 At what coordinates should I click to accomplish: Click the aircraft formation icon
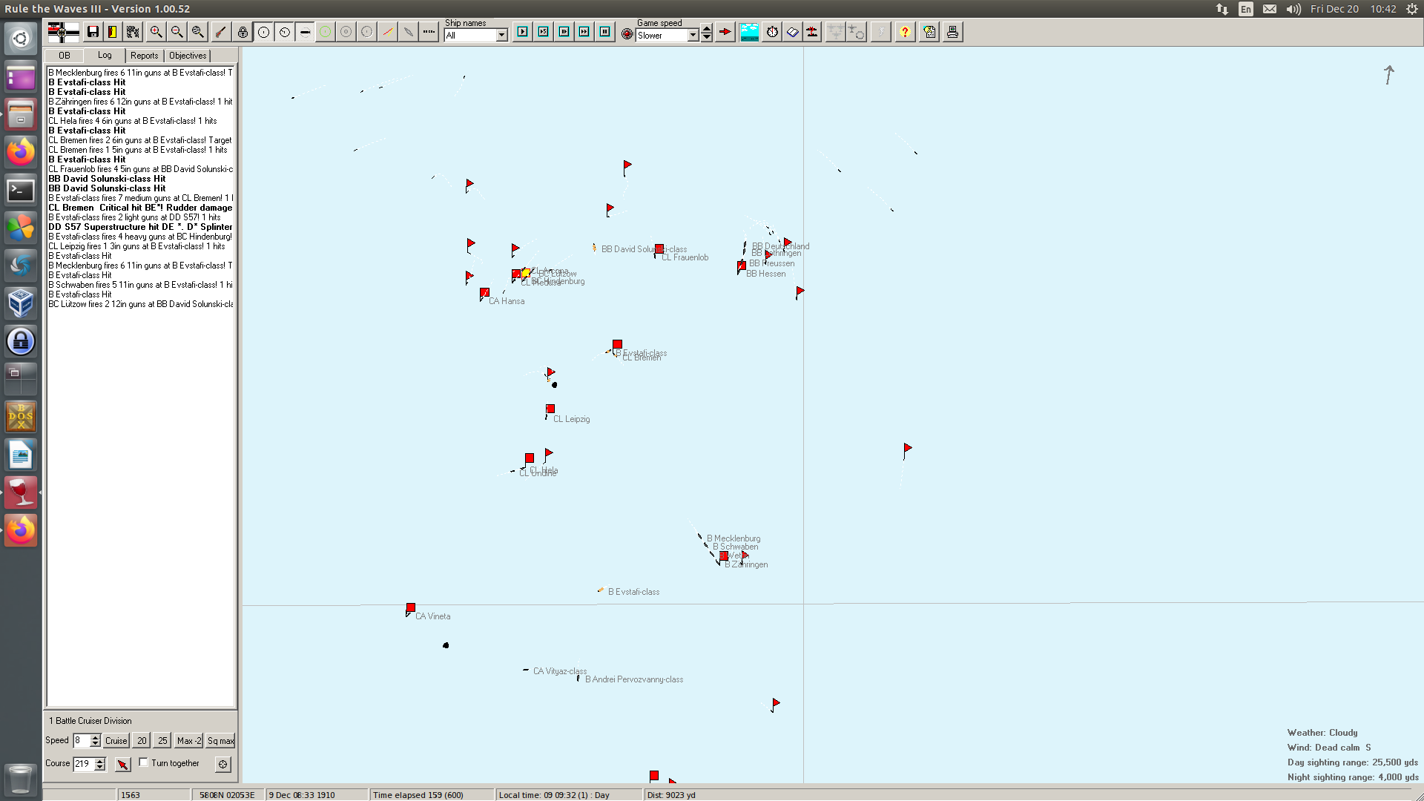[x=836, y=32]
